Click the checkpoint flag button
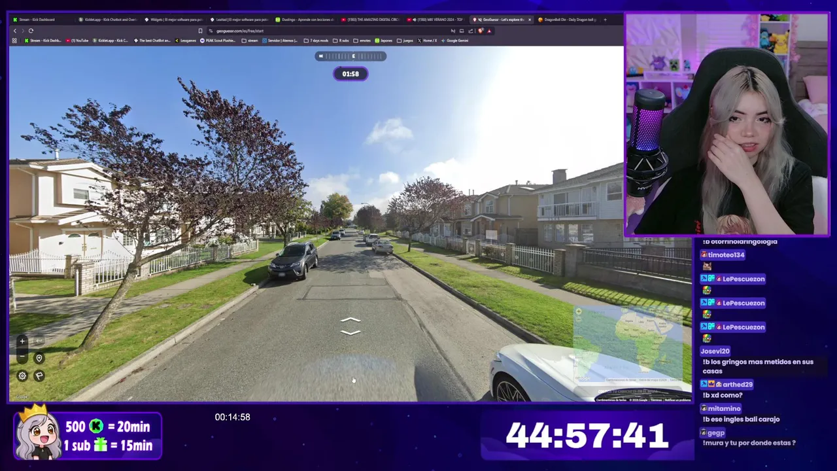The image size is (837, 471). point(39,375)
